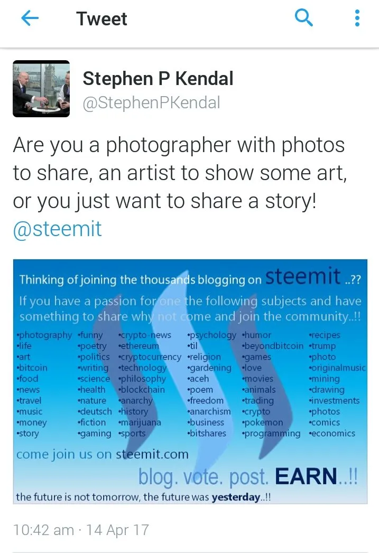Tap the 'come join us on steemit.com' text

pyautogui.click(x=103, y=454)
